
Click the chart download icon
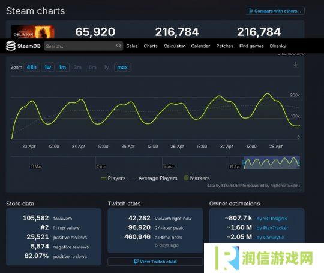pyautogui.click(x=295, y=65)
